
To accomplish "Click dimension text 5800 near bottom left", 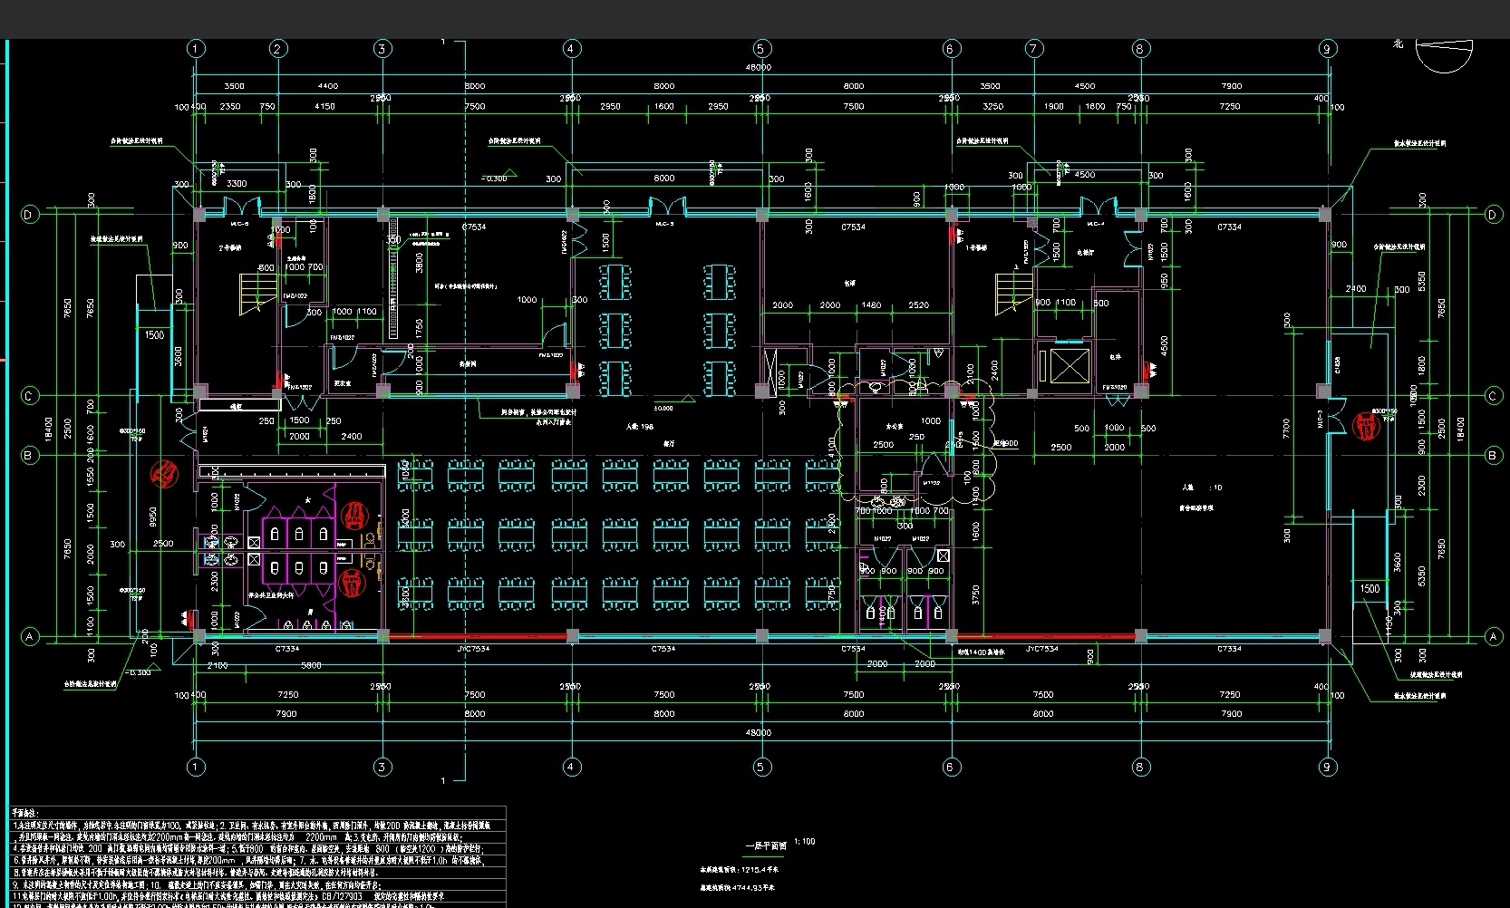I will tap(311, 666).
